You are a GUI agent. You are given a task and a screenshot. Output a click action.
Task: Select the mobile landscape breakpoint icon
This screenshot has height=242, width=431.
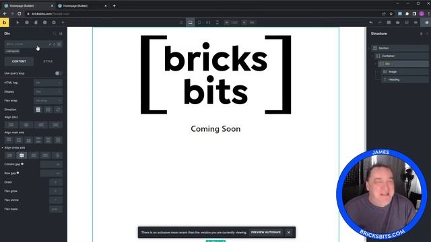208,22
